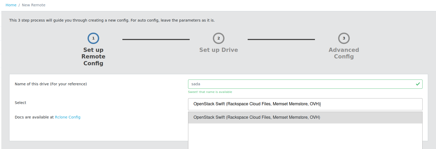Open the Rclone Config docs link
The height and width of the screenshot is (149, 436).
(68, 117)
